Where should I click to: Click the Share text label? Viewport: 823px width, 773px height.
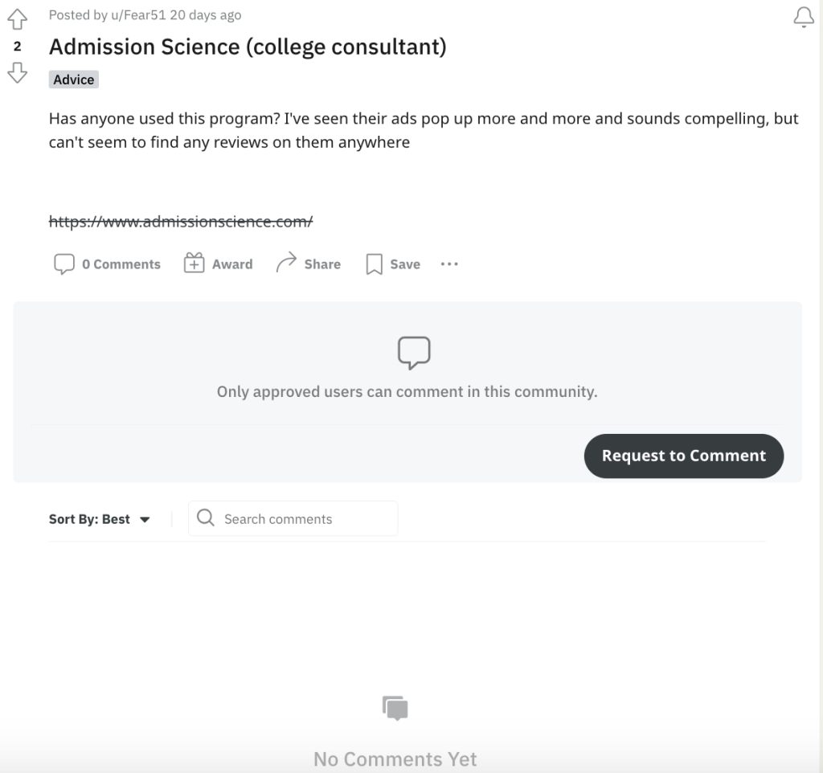[x=322, y=264]
